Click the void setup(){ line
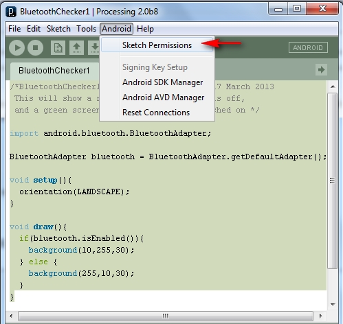Viewport: 343px width, 324px height. (41, 181)
